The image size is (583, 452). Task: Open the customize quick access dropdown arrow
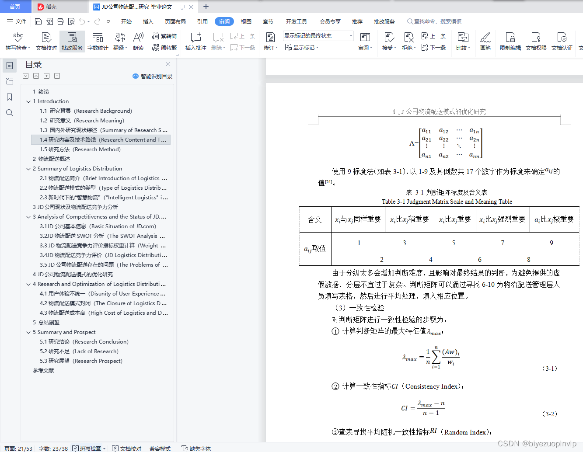point(108,21)
